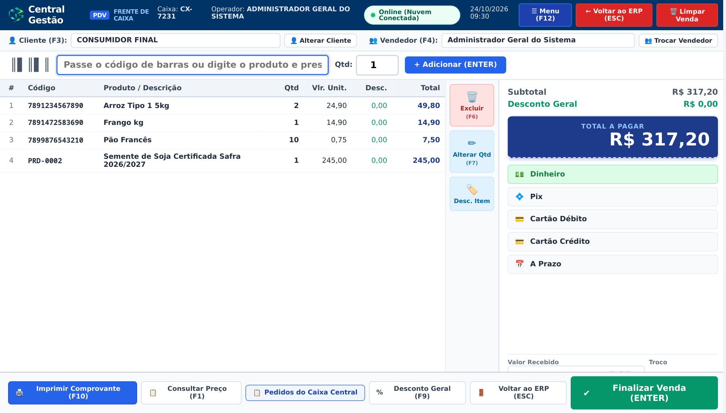The height and width of the screenshot is (413, 726).
Task: Click the Central Gestão logo icon
Action: pos(16,15)
